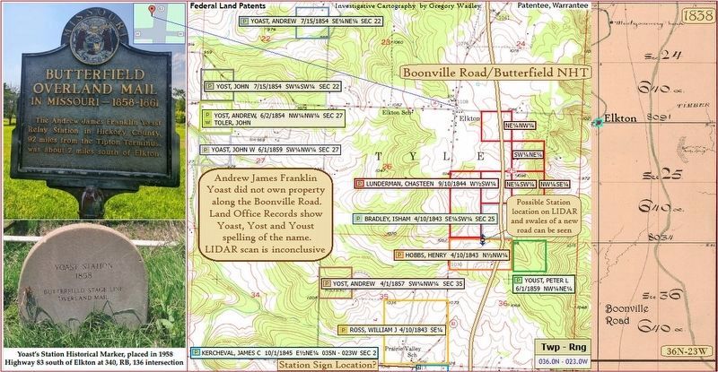Click the NE¼NW¼ parcel label
The image size is (718, 372).
[x=520, y=125]
